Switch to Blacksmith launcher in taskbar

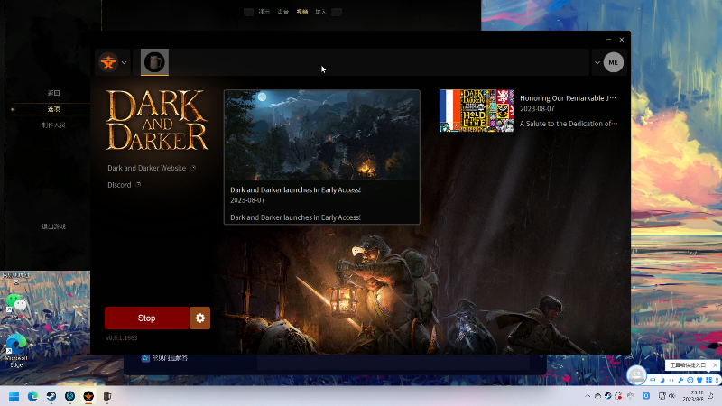coord(88,396)
